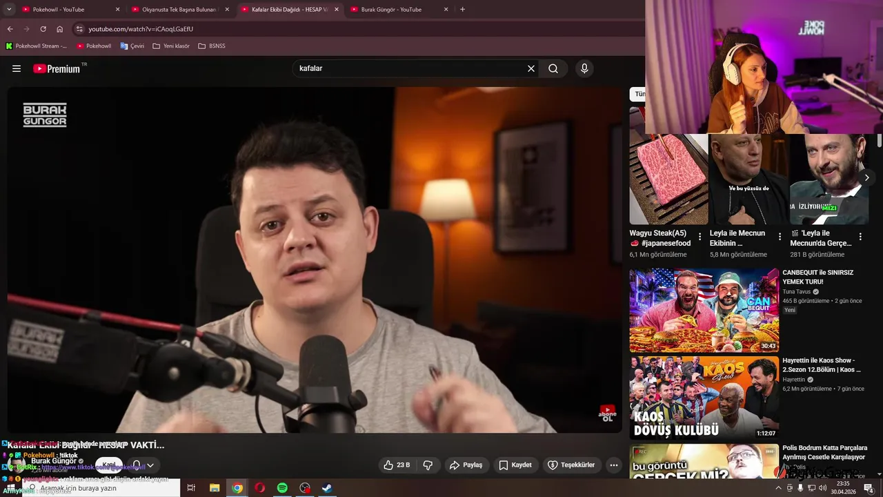Screen dimensions: 883x497
Task: Open the YouTube hamburger guide menu
Action: click(17, 68)
